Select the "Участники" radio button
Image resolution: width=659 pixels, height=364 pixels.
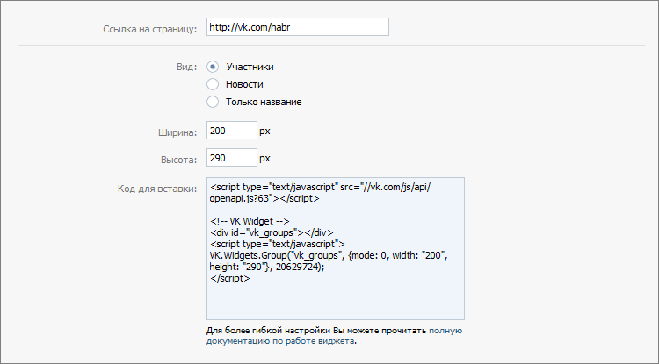tap(212, 66)
